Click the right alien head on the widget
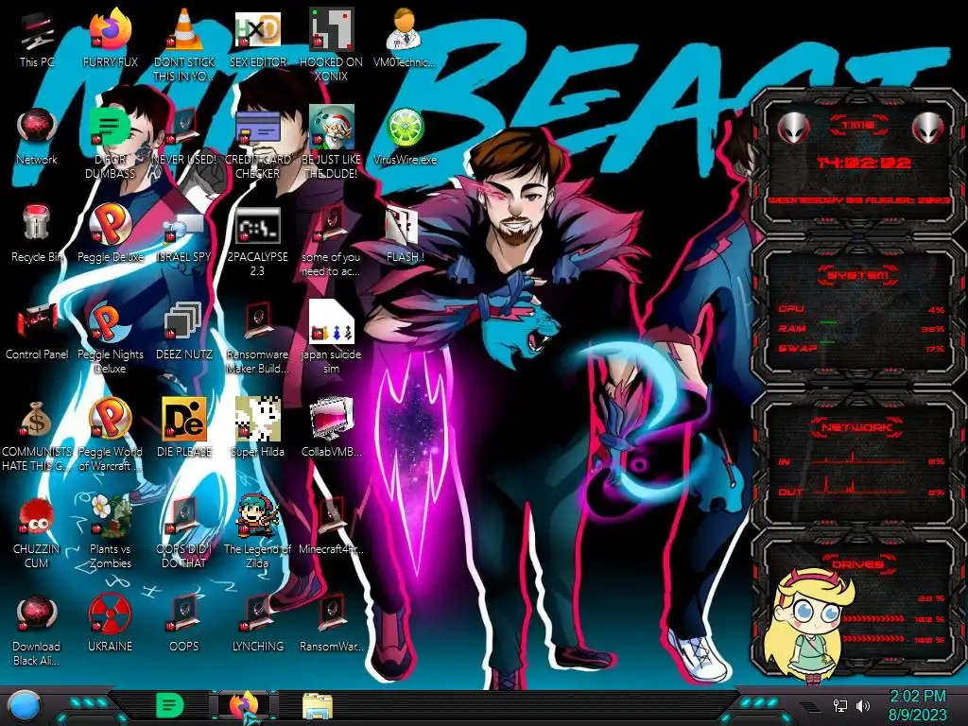 pos(927,129)
